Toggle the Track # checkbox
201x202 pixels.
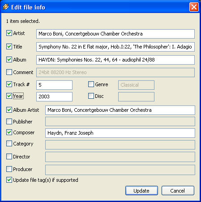(x=9, y=84)
